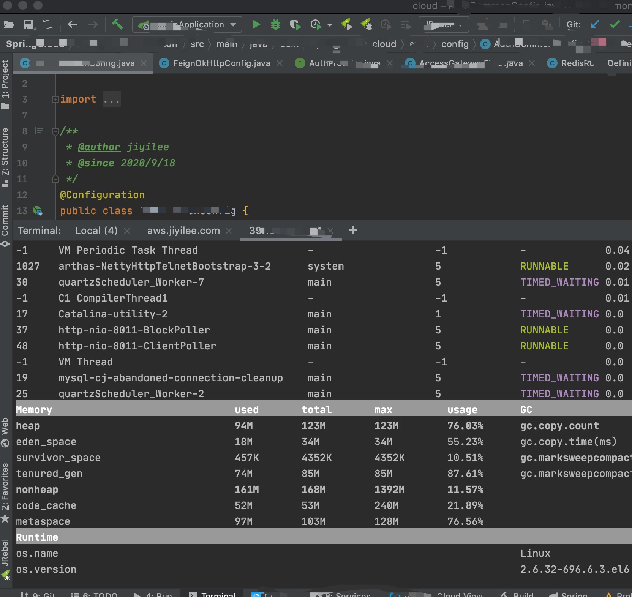Click the Back navigation arrow
This screenshot has height=597, width=632.
click(x=72, y=25)
